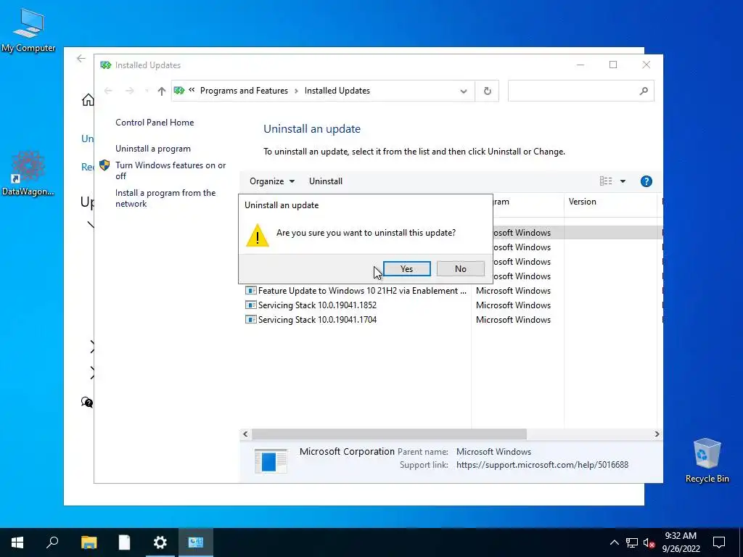743x557 pixels.
Task: Open the Organize dropdown menu
Action: tap(272, 181)
